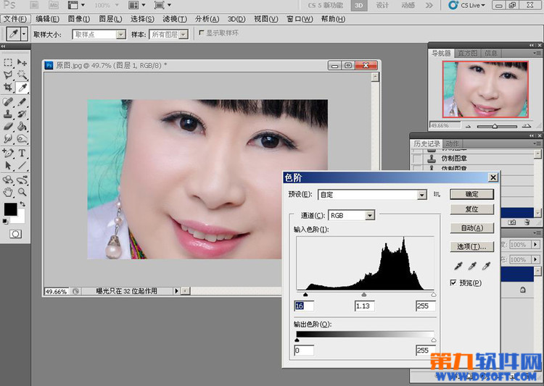Select the Healing Brush bandage tool
Screen dimensions: 544x386
[8, 102]
